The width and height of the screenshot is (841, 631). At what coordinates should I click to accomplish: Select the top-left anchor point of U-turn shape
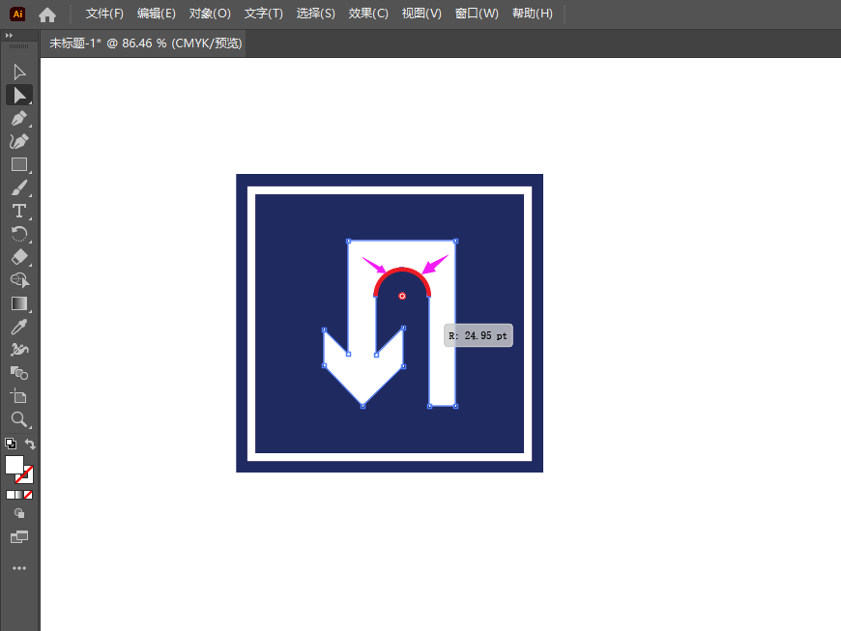click(x=349, y=242)
